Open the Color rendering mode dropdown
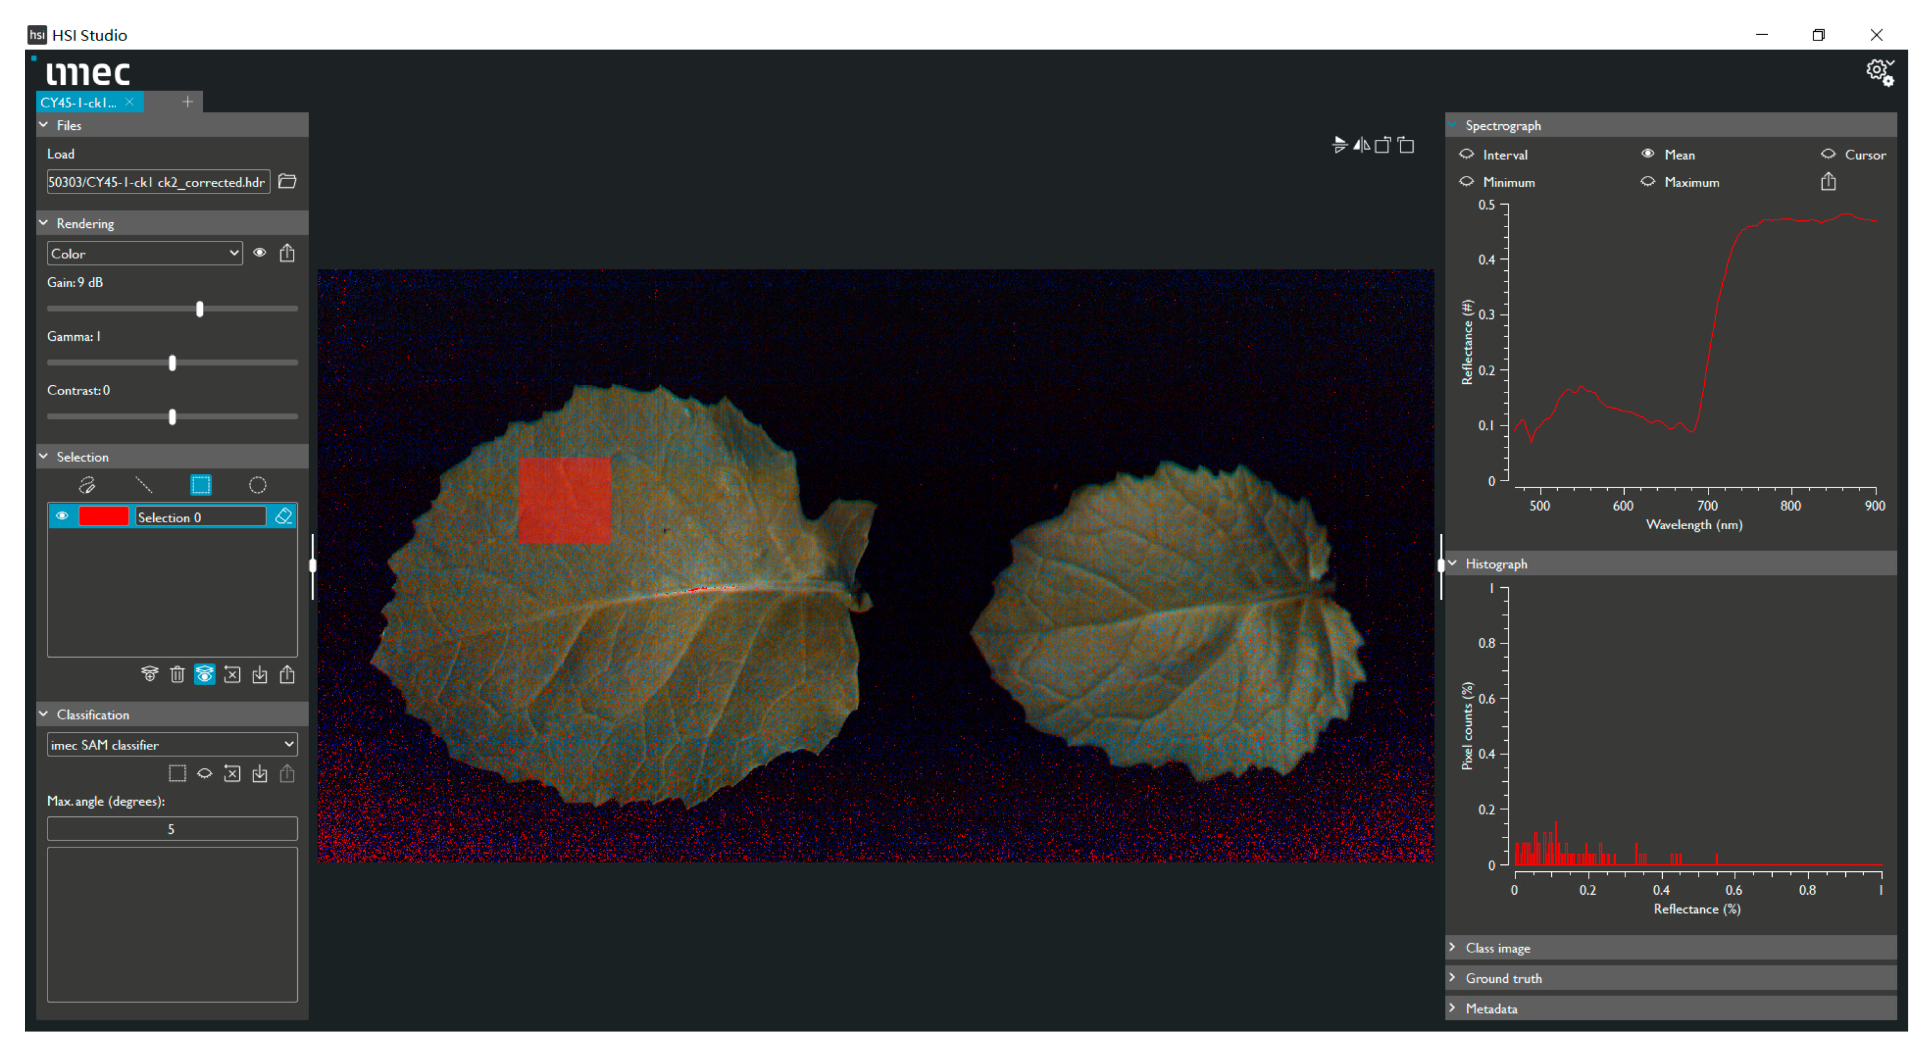Screen dimensions: 1927x1059 pos(144,253)
